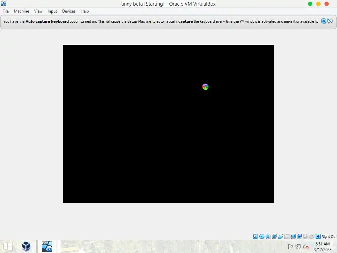Click the spinning rainbow wheel in VM
This screenshot has height=253, width=337.
(205, 87)
